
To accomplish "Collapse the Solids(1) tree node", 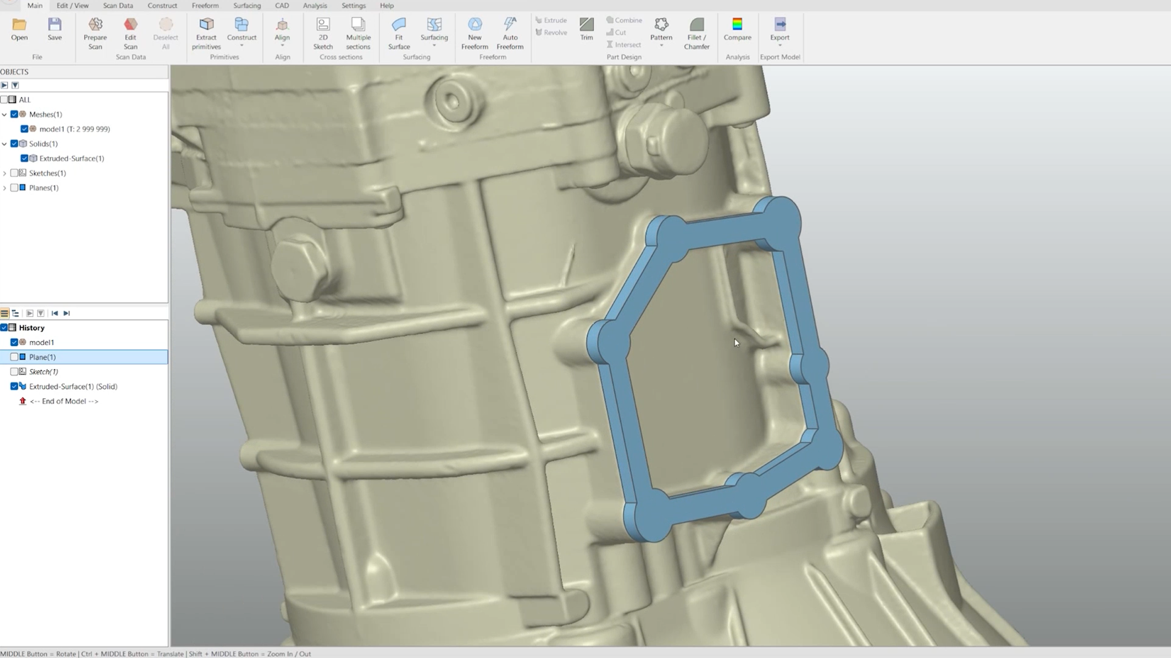I will click(5, 144).
